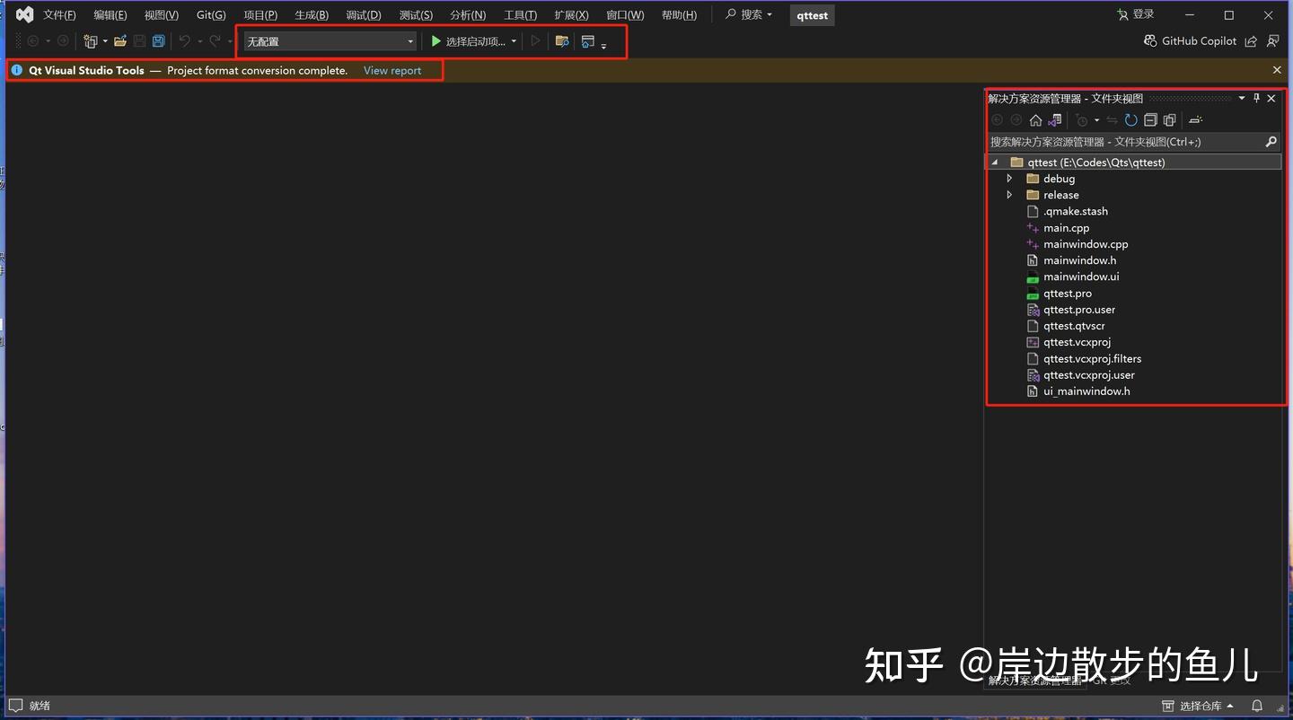Click the search magnifier in Solution Explorer
1293x720 pixels.
pyautogui.click(x=1271, y=141)
